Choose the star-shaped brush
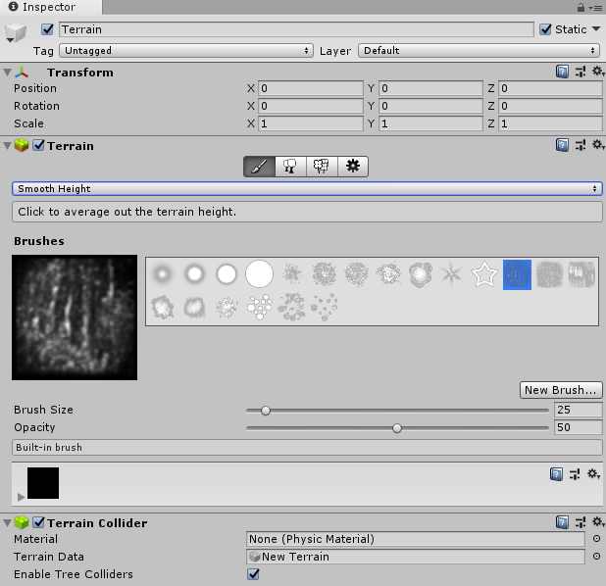The image size is (606, 586). pyautogui.click(x=484, y=275)
